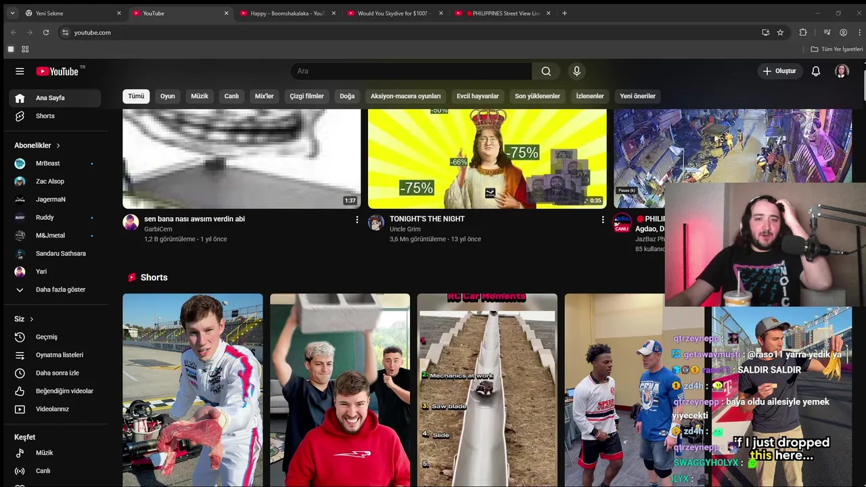
Task: Open Geçmiş watch history
Action: pos(55,337)
